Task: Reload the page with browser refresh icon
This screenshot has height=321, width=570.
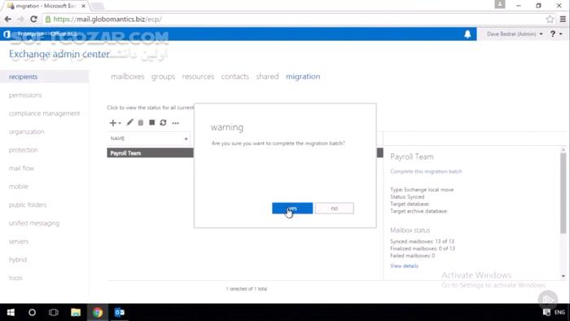Action: pyautogui.click(x=33, y=20)
